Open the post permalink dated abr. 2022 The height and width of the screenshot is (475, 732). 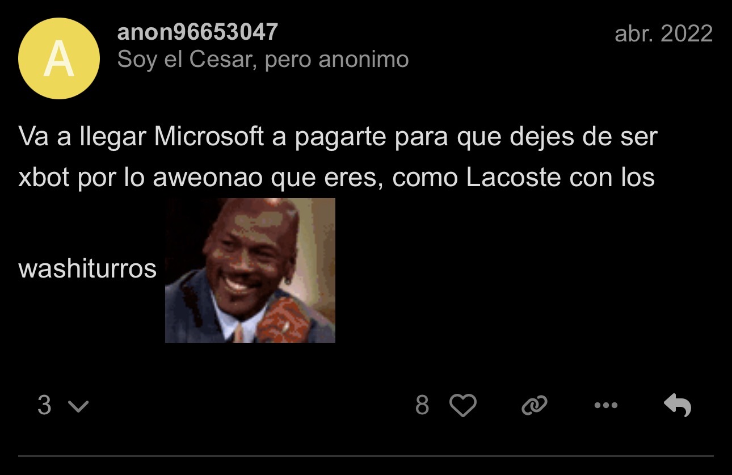pos(663,34)
